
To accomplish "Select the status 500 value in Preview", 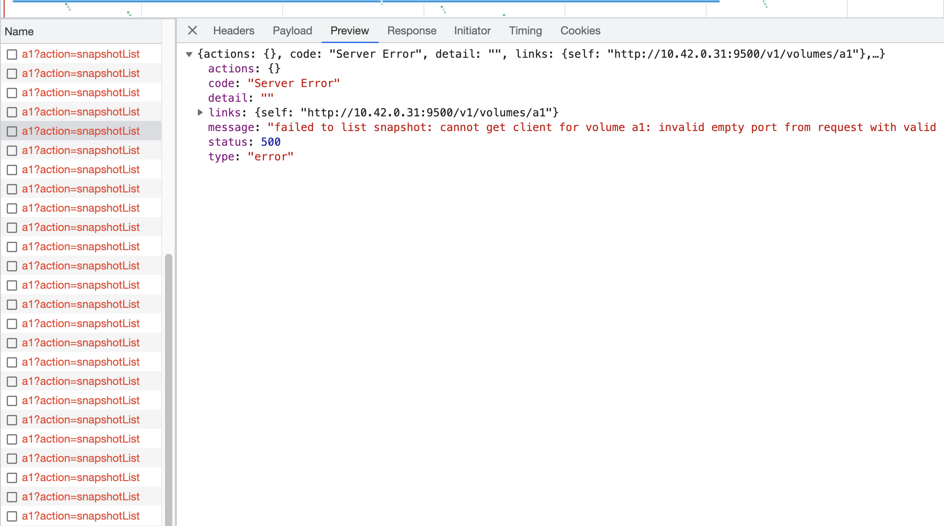I will point(270,142).
